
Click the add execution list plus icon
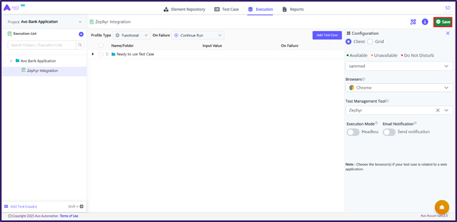(81, 34)
